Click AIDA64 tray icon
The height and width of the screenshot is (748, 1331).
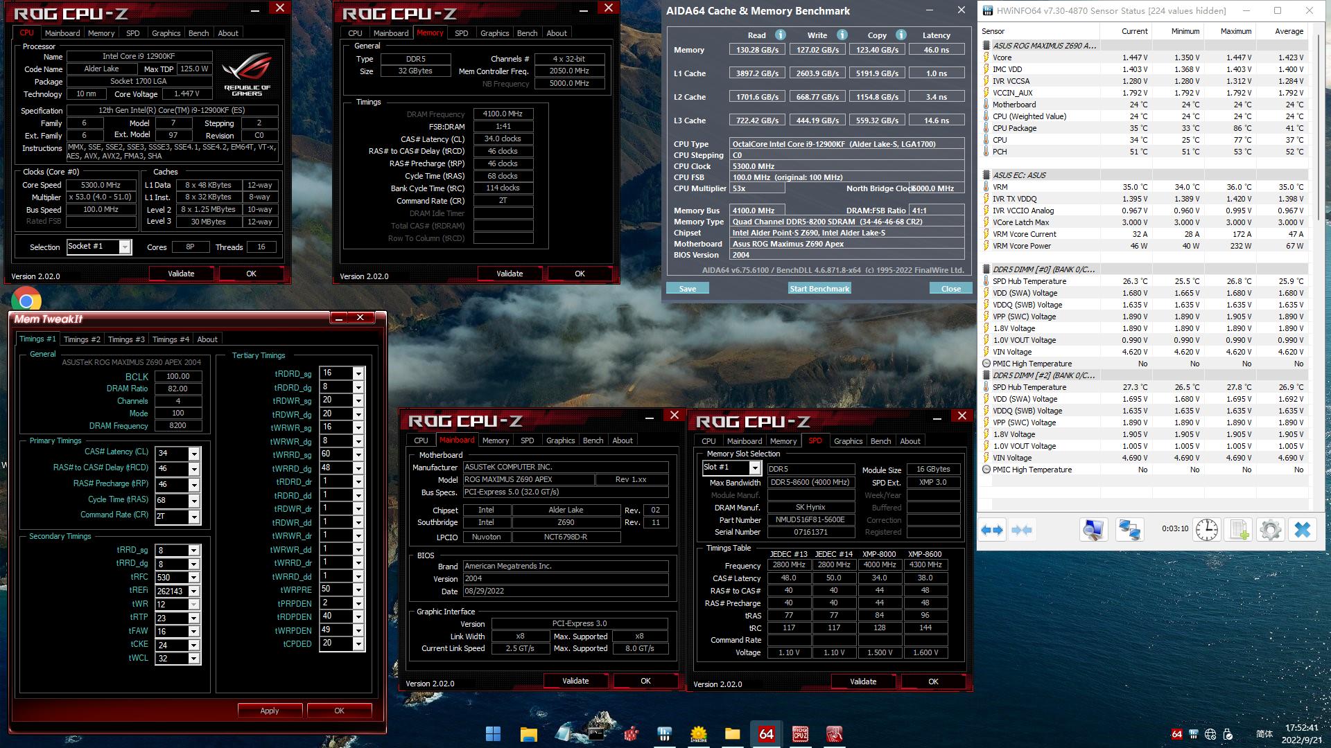click(x=1176, y=734)
